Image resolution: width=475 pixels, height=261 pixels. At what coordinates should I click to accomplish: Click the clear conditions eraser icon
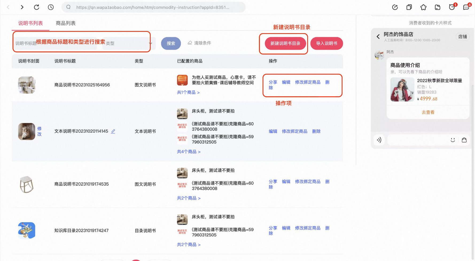pyautogui.click(x=190, y=43)
